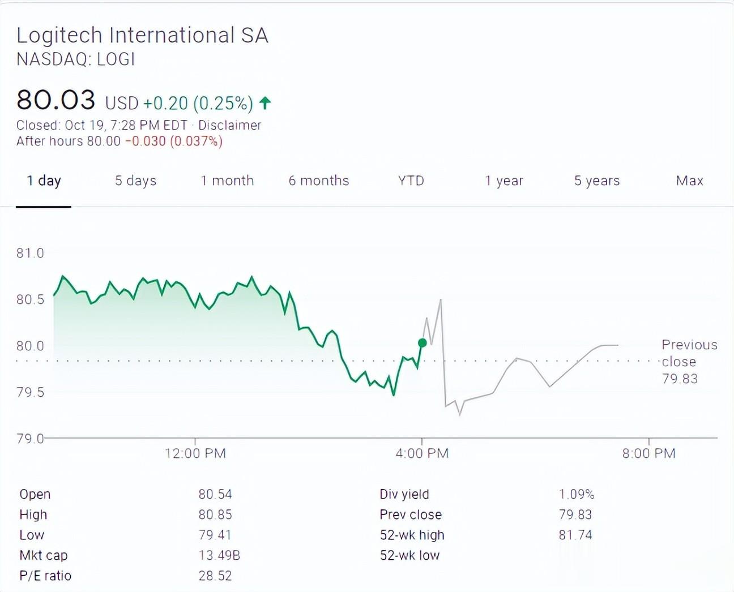The width and height of the screenshot is (734, 592).
Task: Click the 52-wk high label
Action: point(412,535)
